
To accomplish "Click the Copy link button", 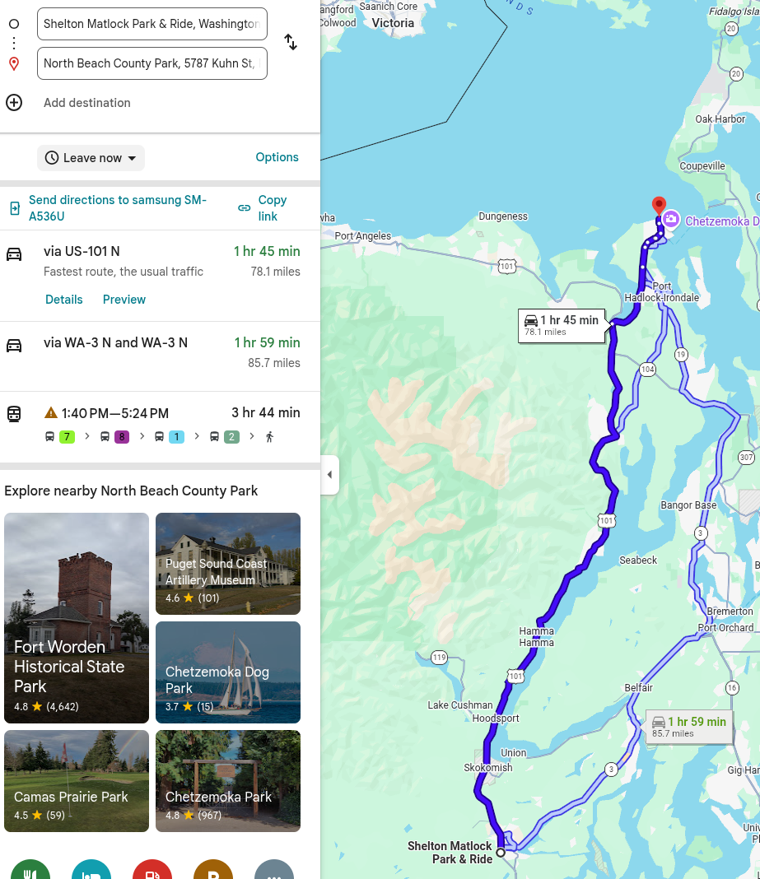I will pyautogui.click(x=263, y=208).
